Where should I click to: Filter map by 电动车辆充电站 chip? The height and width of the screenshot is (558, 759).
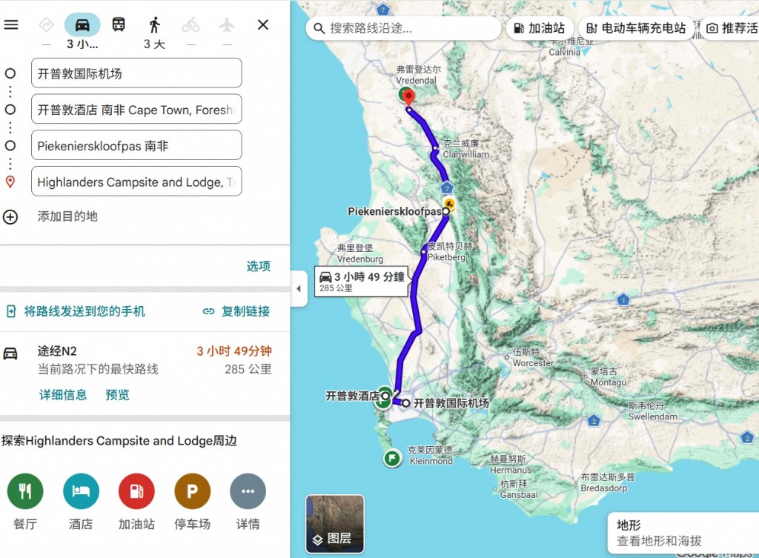click(636, 28)
